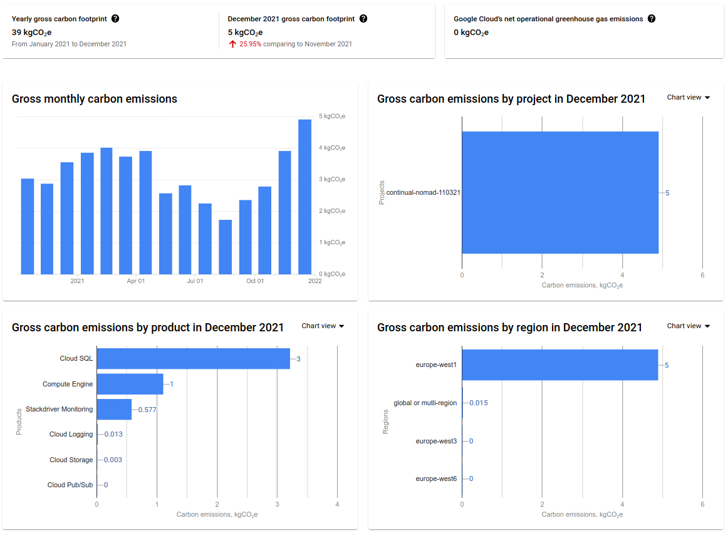This screenshot has width=728, height=533.
Task: Click the 25.95% change percentage text
Action: (x=250, y=44)
